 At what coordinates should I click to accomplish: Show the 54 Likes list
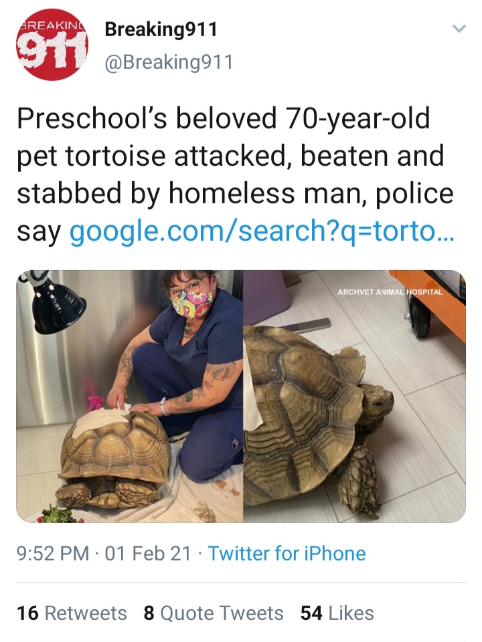337,613
